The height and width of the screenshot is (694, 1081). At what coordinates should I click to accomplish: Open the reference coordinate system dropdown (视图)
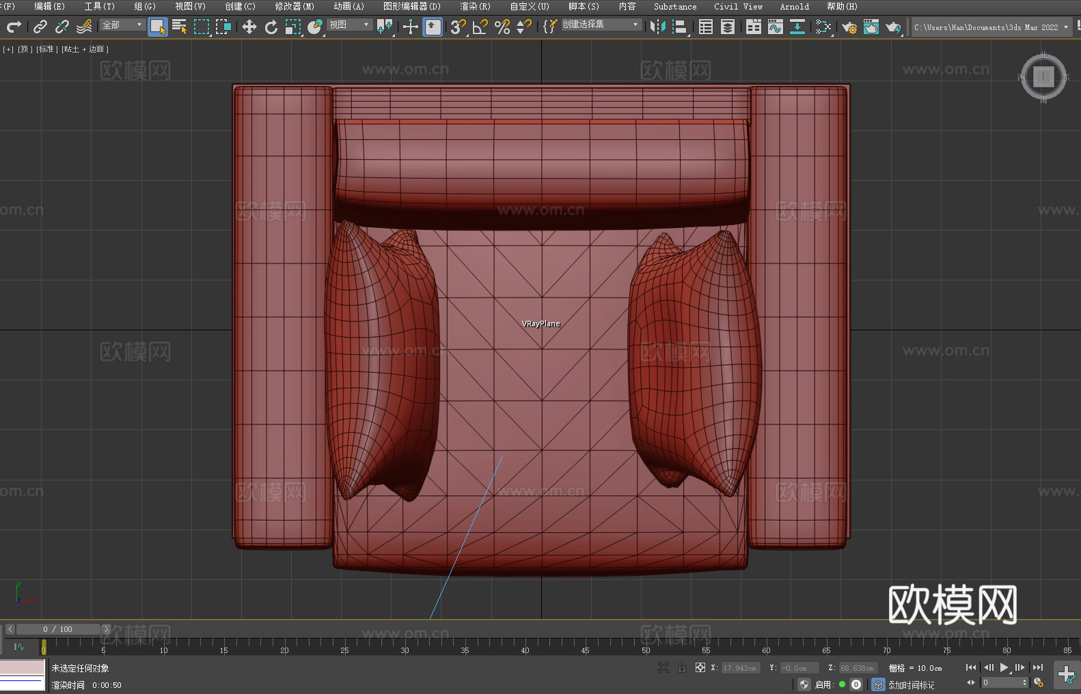coord(349,25)
